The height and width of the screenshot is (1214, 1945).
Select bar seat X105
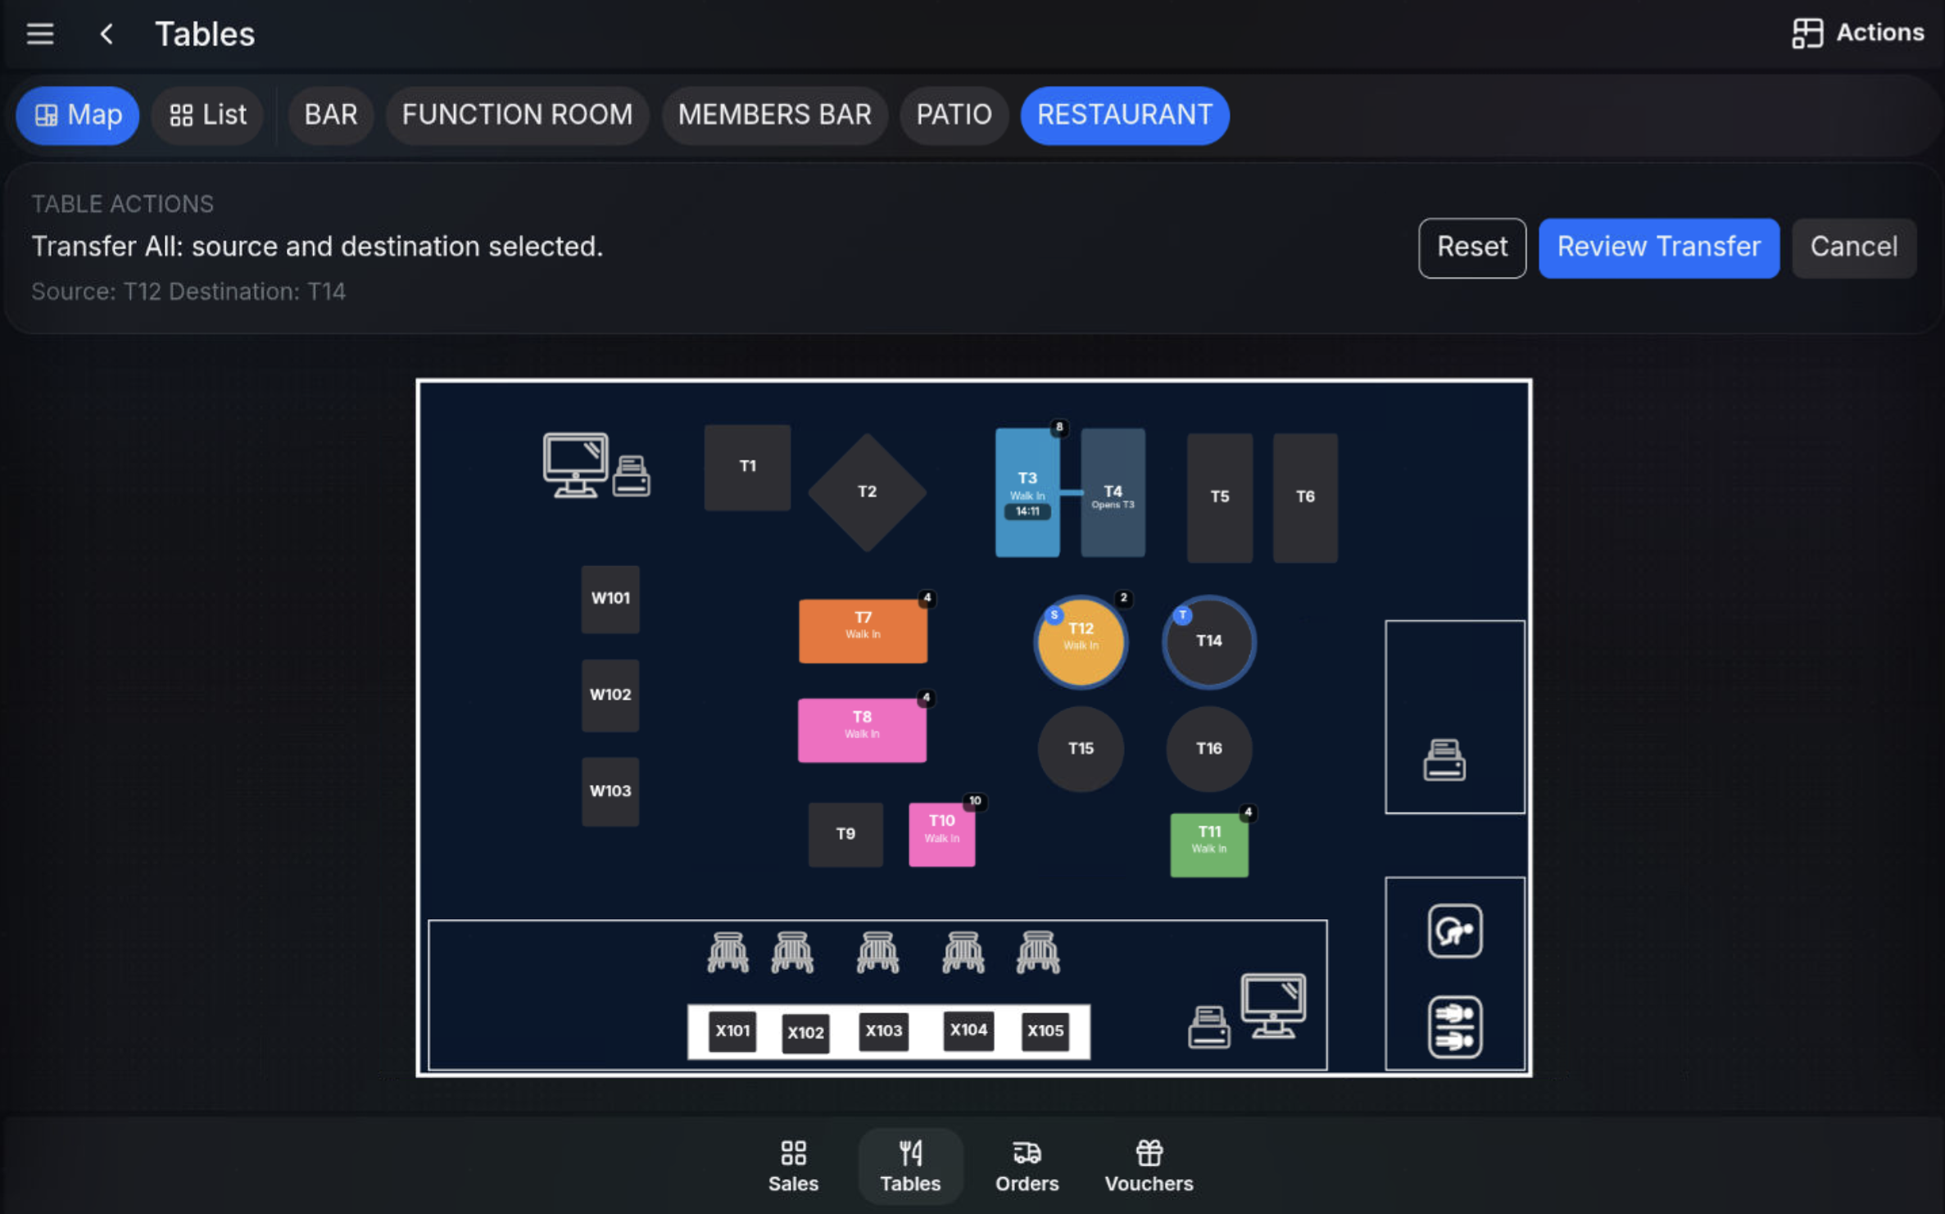1045,1031
